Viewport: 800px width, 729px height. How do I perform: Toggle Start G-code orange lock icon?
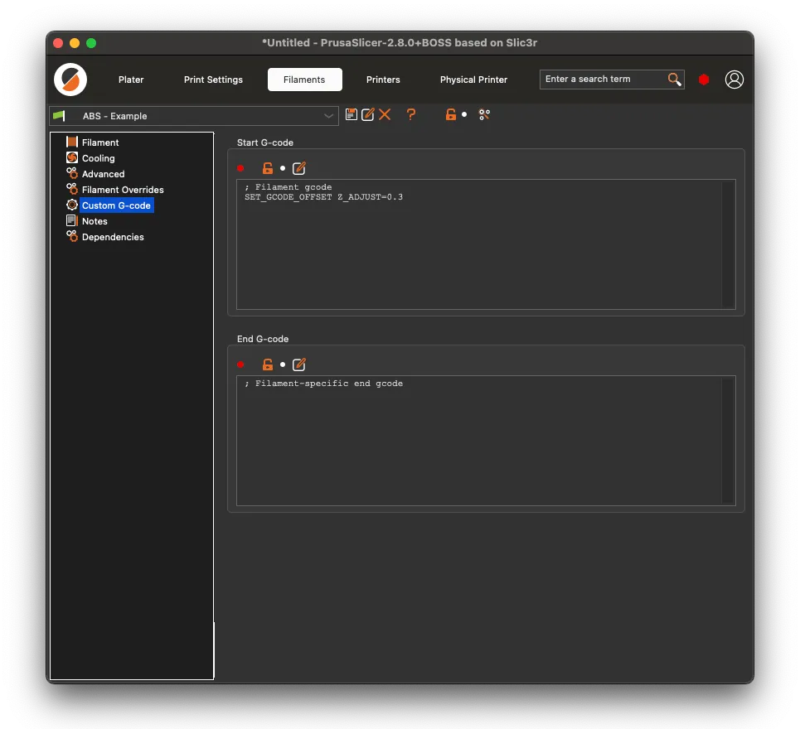point(267,168)
